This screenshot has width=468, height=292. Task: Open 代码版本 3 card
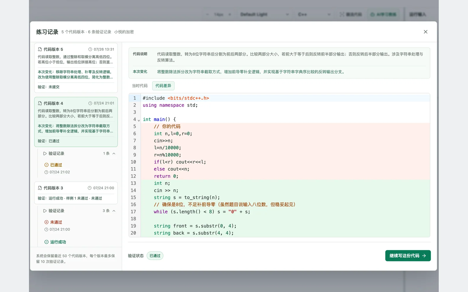[76, 193]
